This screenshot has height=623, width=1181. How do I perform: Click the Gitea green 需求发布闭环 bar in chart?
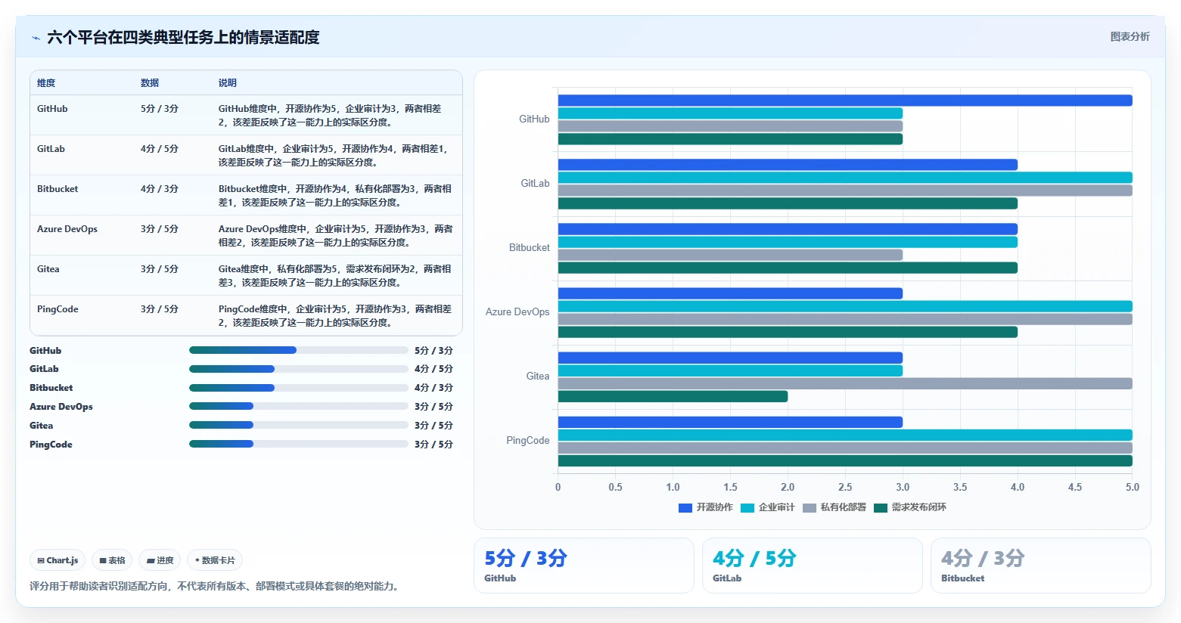(673, 396)
